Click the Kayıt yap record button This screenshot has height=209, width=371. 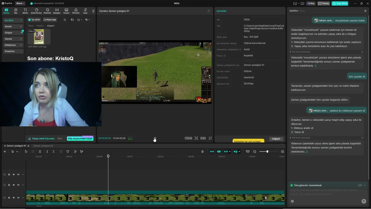click(50, 20)
